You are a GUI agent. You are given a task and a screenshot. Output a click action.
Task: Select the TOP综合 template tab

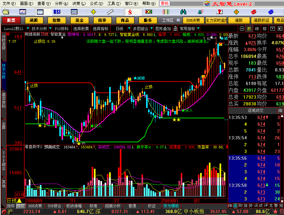click(54, 206)
